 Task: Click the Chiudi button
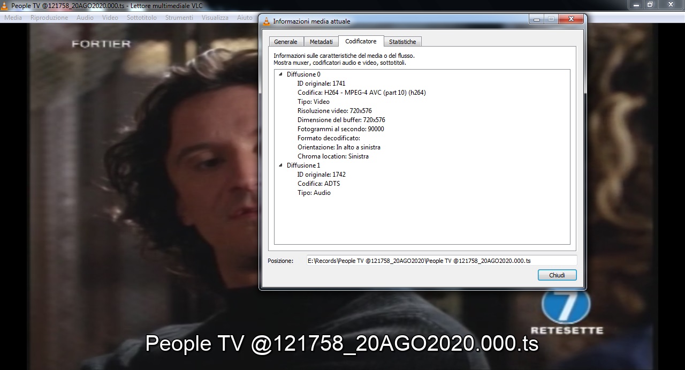pos(557,275)
